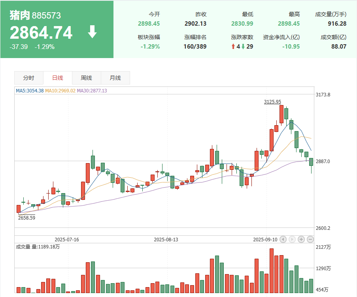Viewport: 357px width, 297px height.
Task: Show the 月线 monthly chart tab
Action: [x=115, y=78]
